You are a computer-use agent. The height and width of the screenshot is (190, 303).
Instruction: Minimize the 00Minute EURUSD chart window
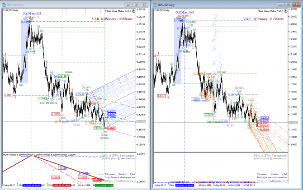coord(128,5)
